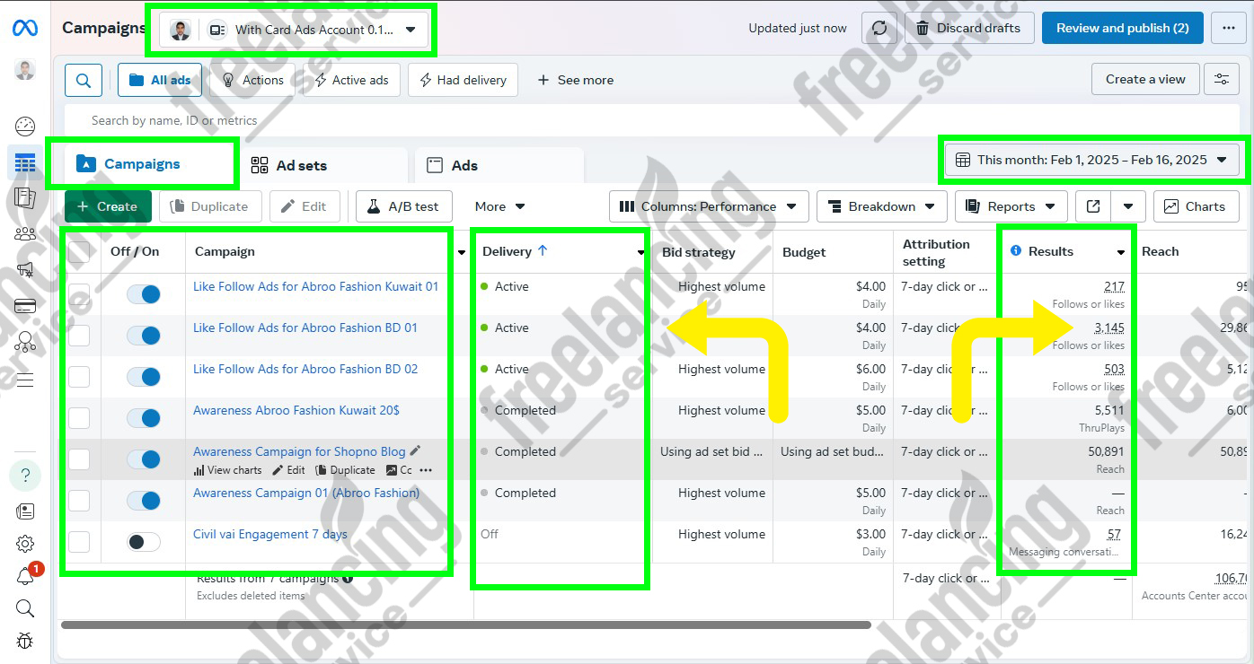Turn off Like Follow Ads BD 01 toggle
The height and width of the screenshot is (664, 1254).
click(x=144, y=336)
